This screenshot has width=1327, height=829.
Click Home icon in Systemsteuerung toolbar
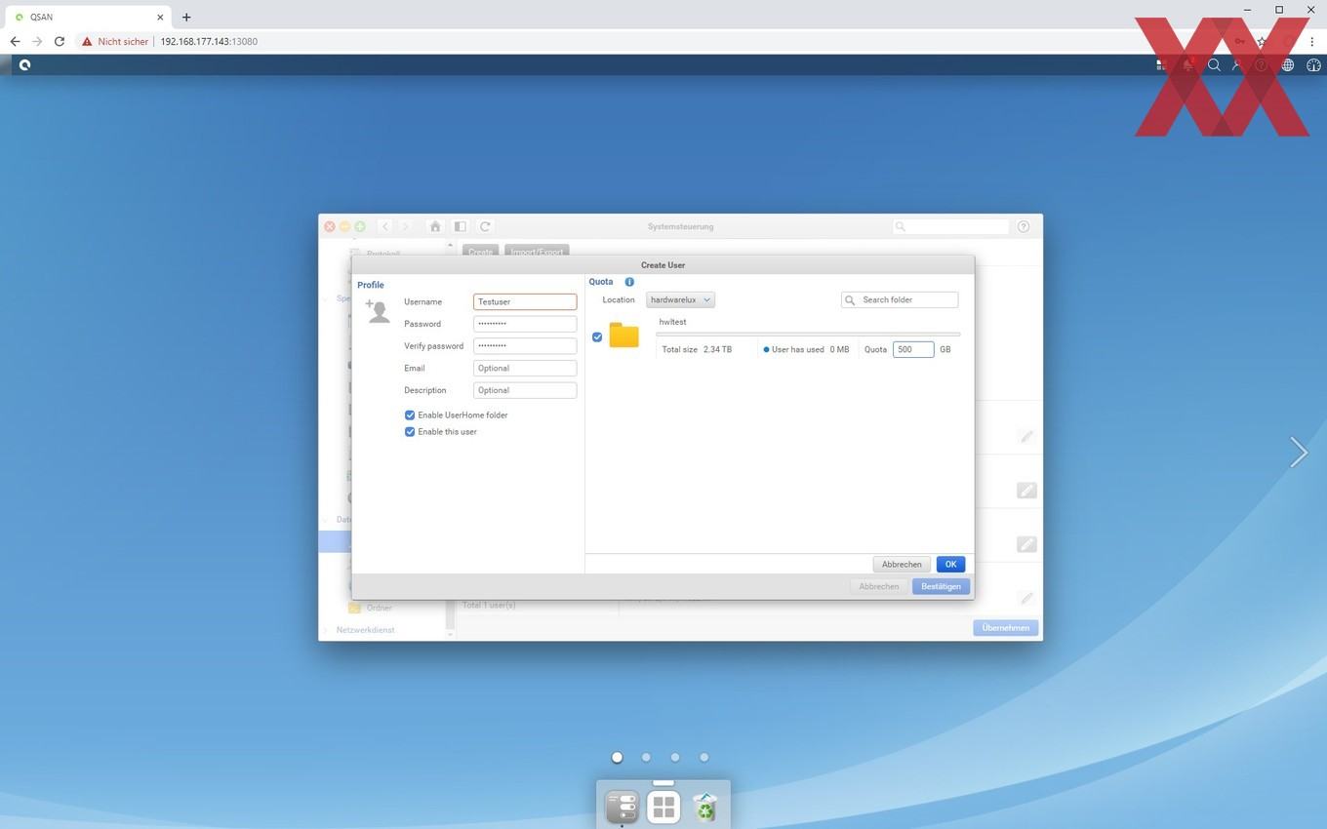point(435,226)
